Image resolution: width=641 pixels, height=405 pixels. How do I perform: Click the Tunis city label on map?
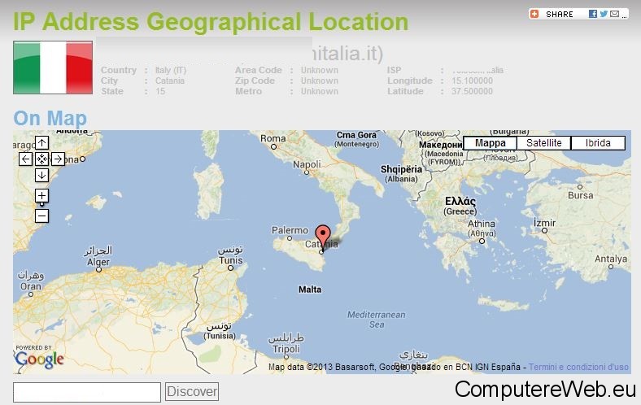[231, 260]
